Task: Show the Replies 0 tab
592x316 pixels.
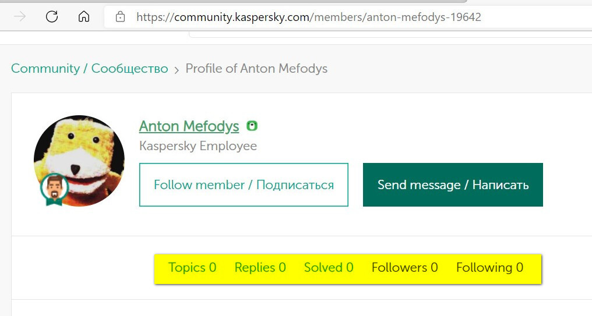Action: (260, 268)
